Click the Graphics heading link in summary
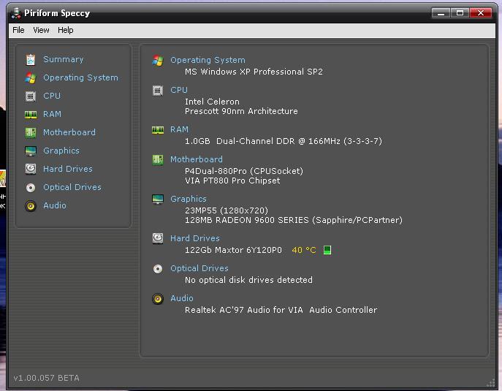Viewport: 502px width, 391px height. [189, 200]
